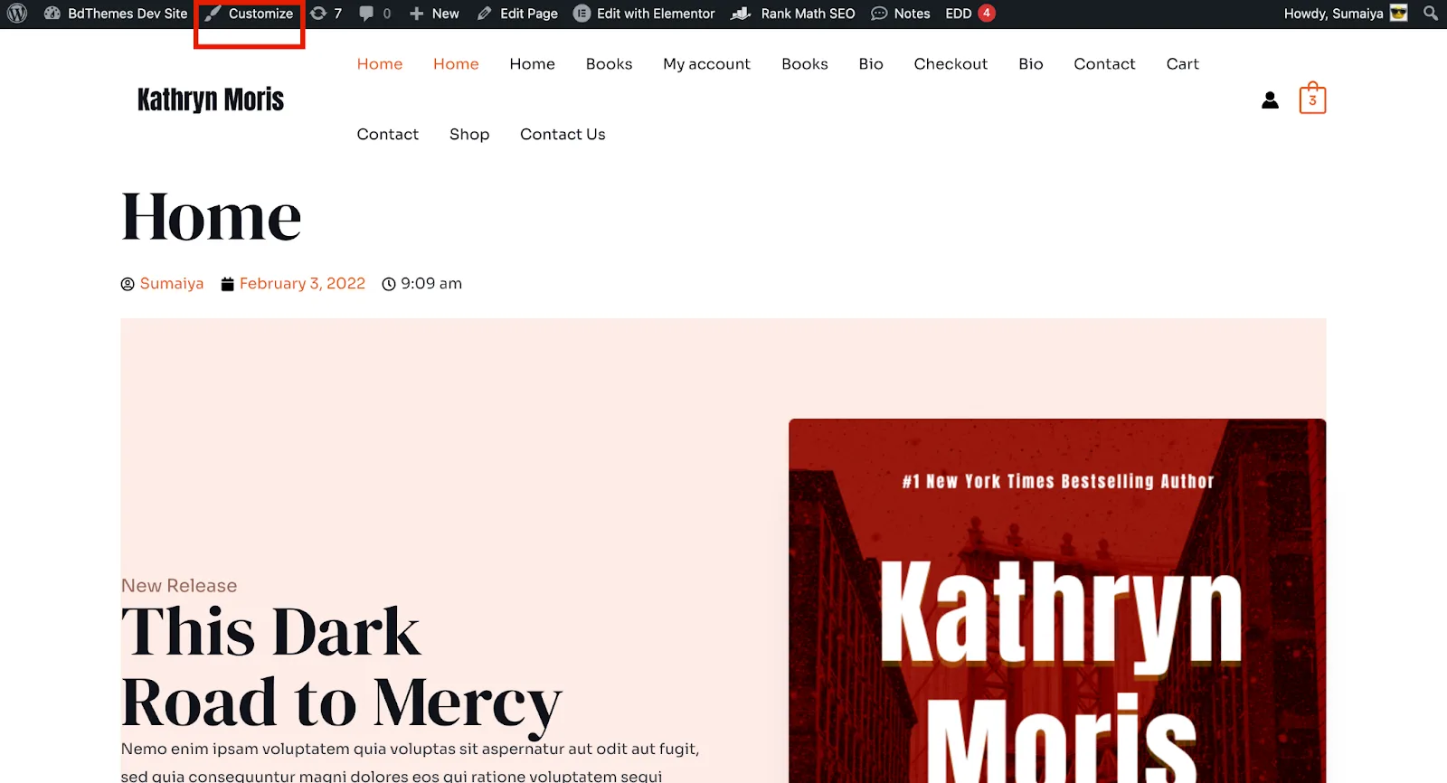Click the plus New content item

(x=434, y=14)
